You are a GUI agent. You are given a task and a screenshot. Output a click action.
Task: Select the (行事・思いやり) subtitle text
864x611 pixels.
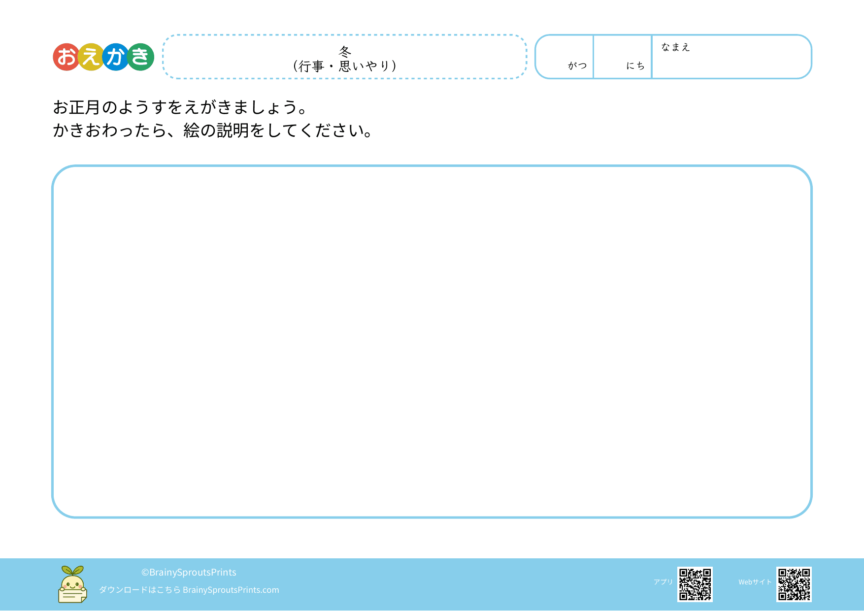[x=345, y=66]
